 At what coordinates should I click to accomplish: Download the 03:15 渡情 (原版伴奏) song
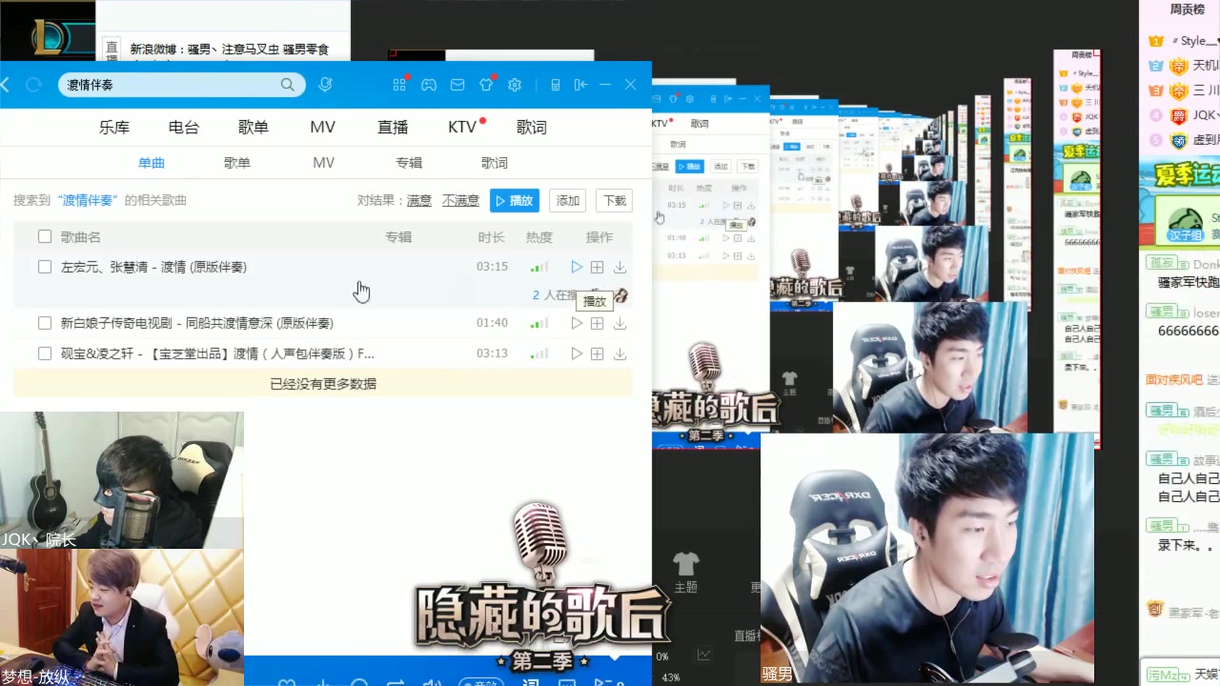620,267
